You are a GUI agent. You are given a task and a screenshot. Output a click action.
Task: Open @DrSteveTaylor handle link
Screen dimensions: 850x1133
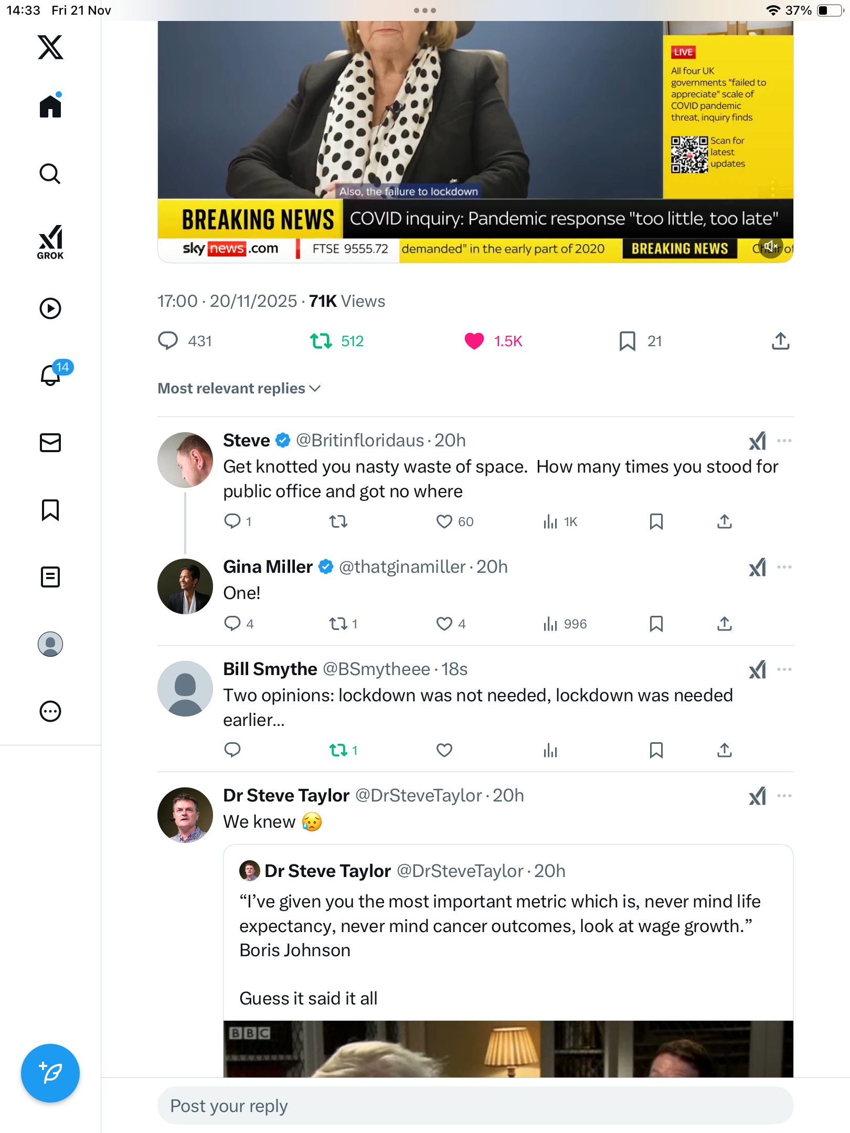418,795
